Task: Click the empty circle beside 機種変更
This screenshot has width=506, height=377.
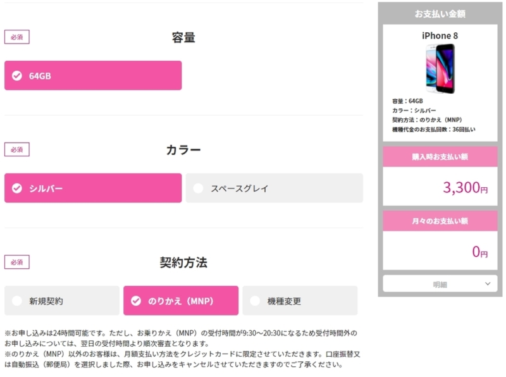Action: click(x=255, y=301)
